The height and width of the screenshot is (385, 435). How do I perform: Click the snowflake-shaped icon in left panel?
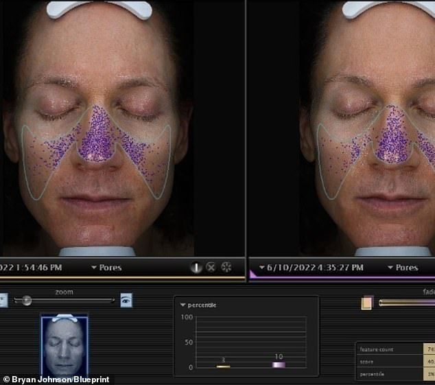[226, 267]
